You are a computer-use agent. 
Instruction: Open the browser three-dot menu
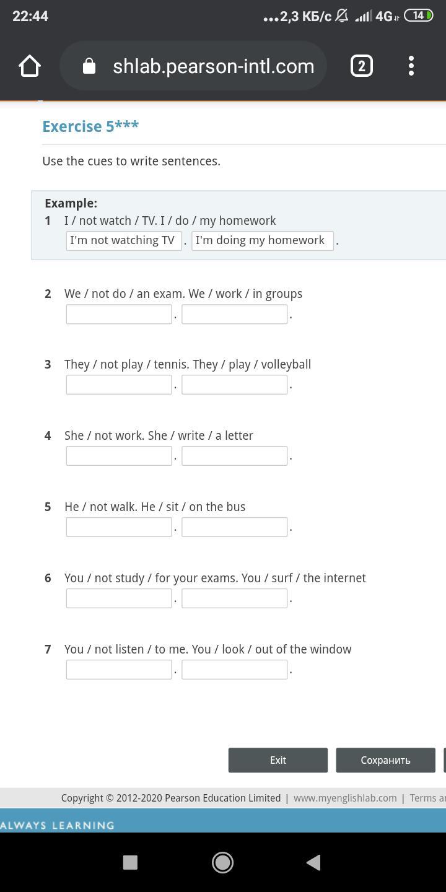[x=411, y=66]
